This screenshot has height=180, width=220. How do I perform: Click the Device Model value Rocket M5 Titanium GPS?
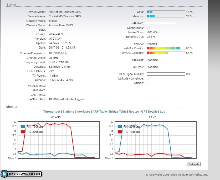65,12
